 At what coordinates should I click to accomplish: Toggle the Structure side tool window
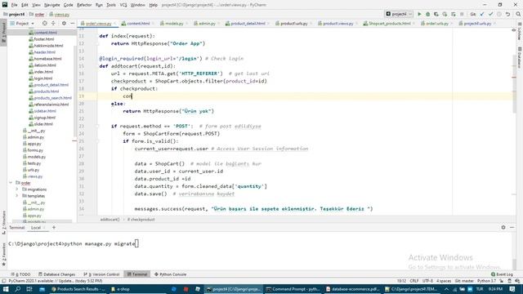3,222
